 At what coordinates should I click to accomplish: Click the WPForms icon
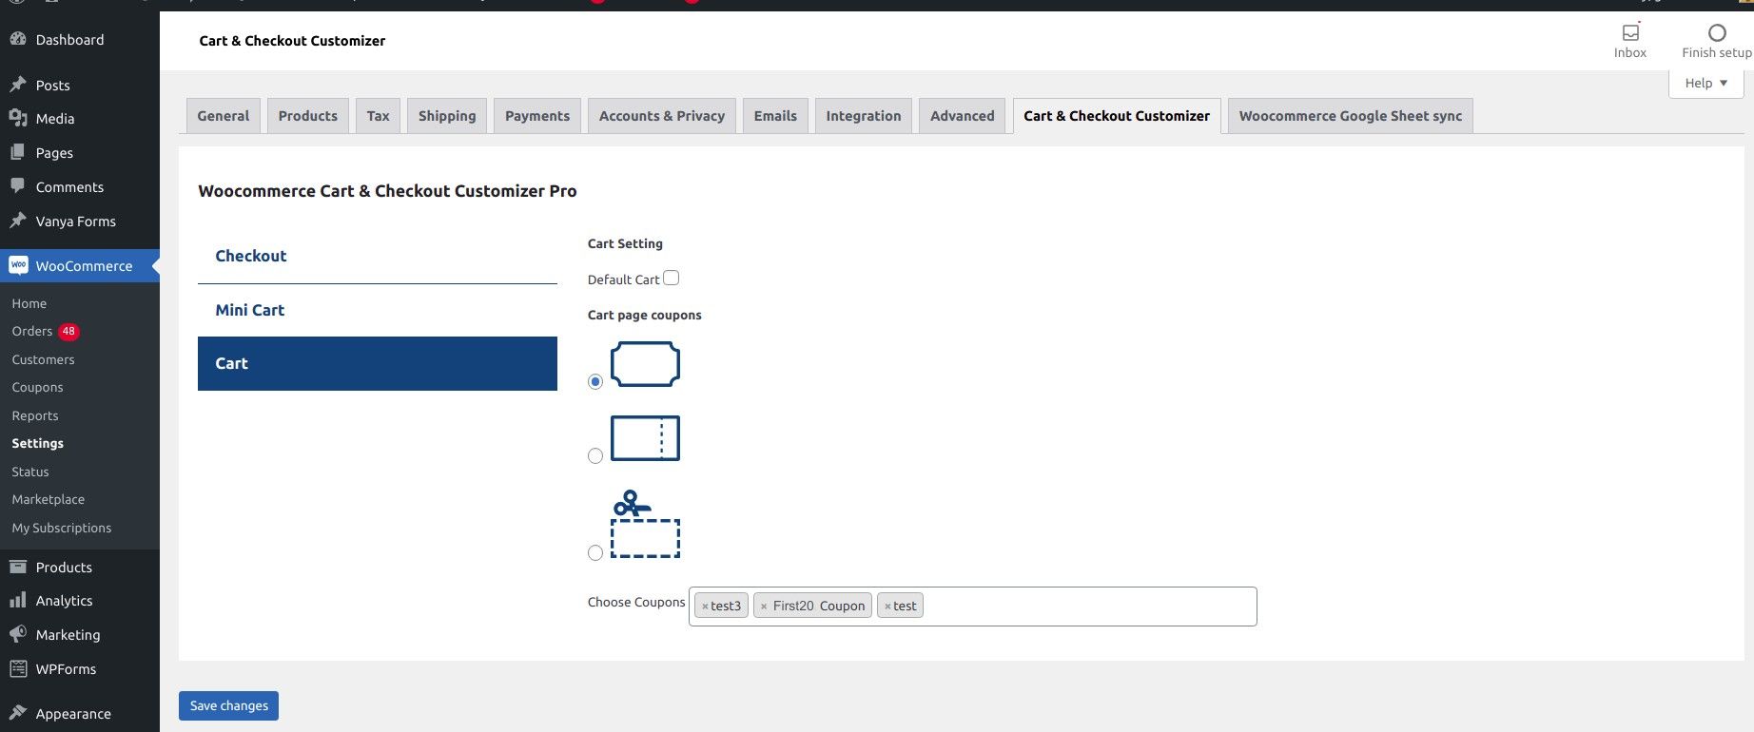(17, 668)
